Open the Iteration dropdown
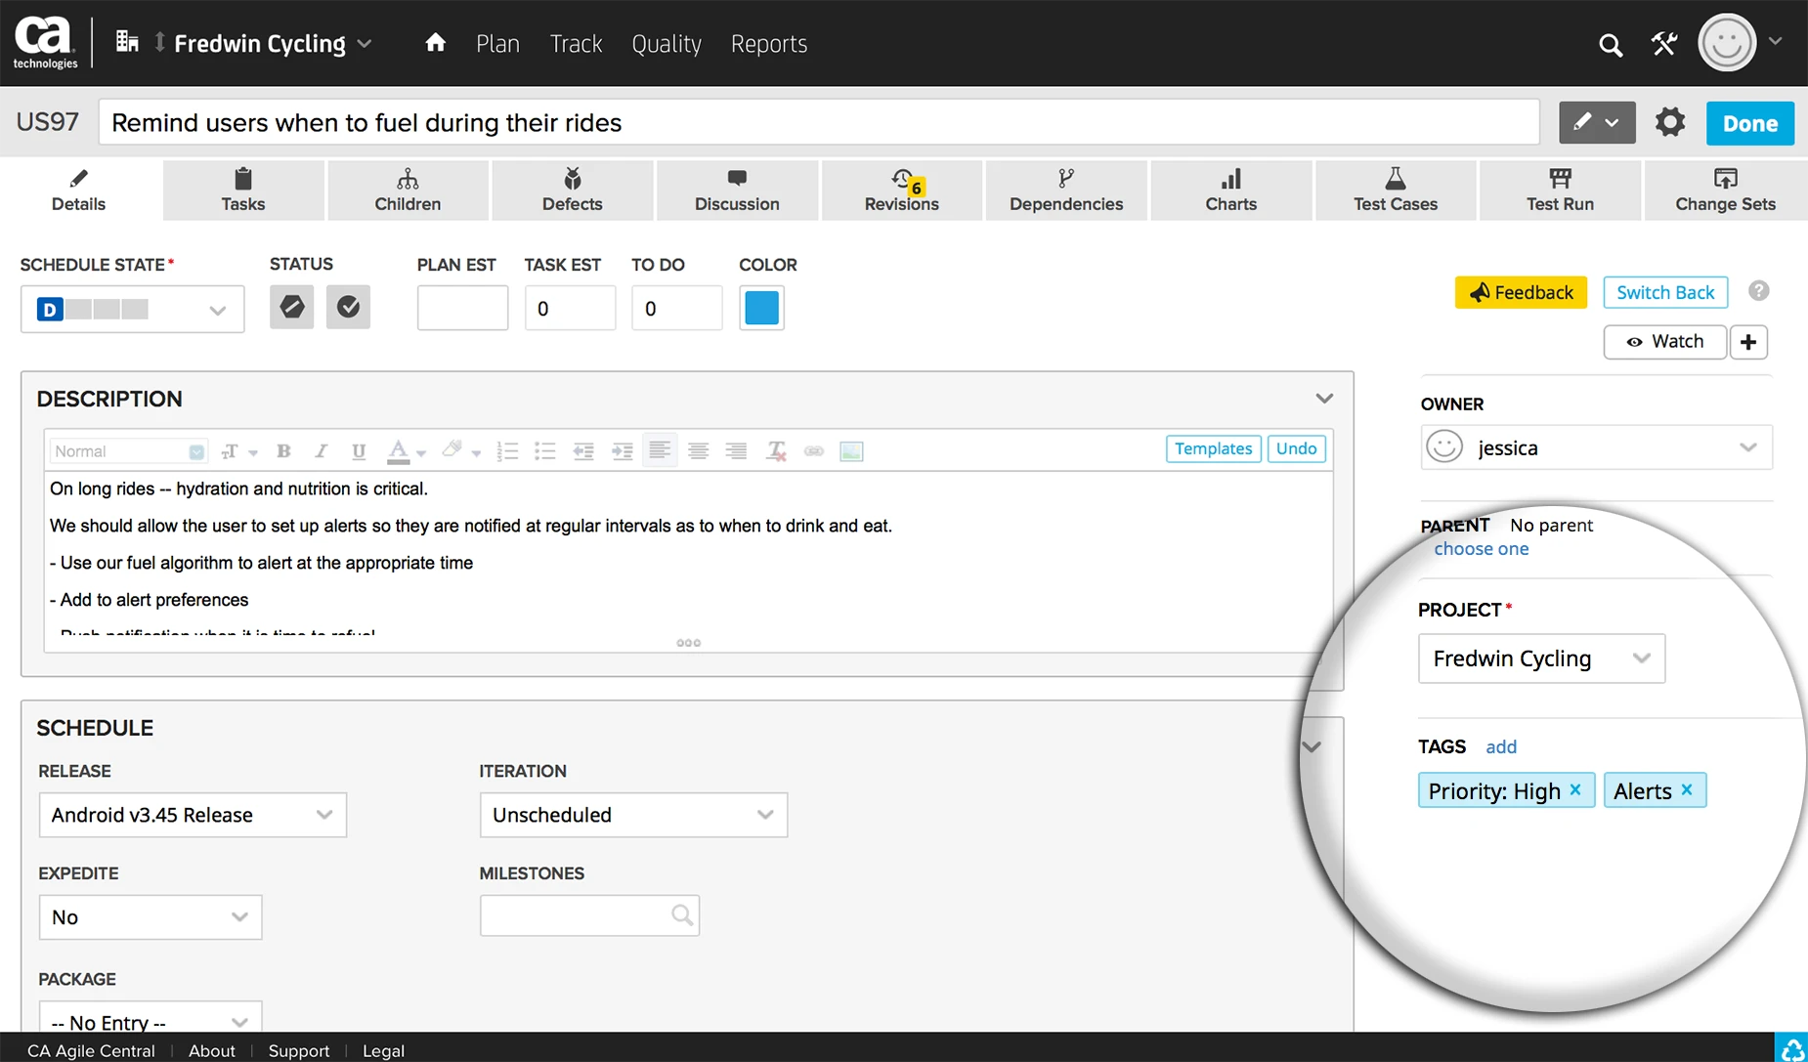Viewport: 1808px width, 1062px height. point(633,815)
